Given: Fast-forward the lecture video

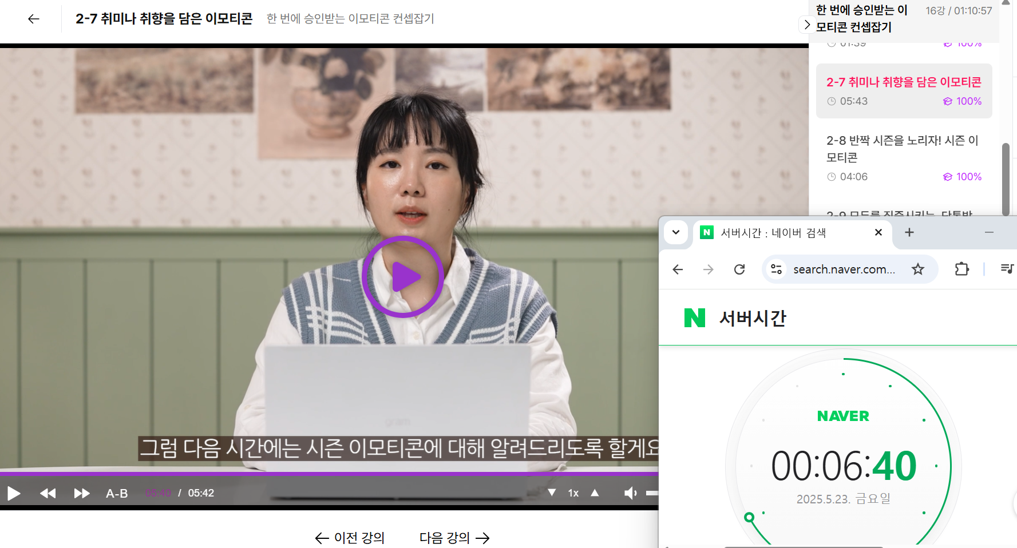Looking at the screenshot, I should tap(82, 493).
